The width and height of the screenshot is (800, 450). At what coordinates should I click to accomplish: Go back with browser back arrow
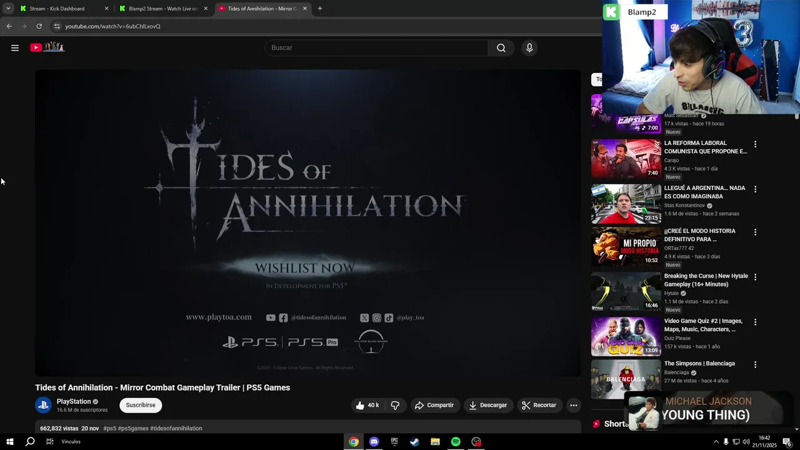(x=9, y=26)
